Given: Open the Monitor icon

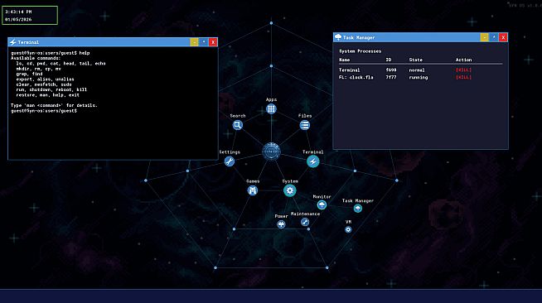Looking at the screenshot, I should pos(322,205).
